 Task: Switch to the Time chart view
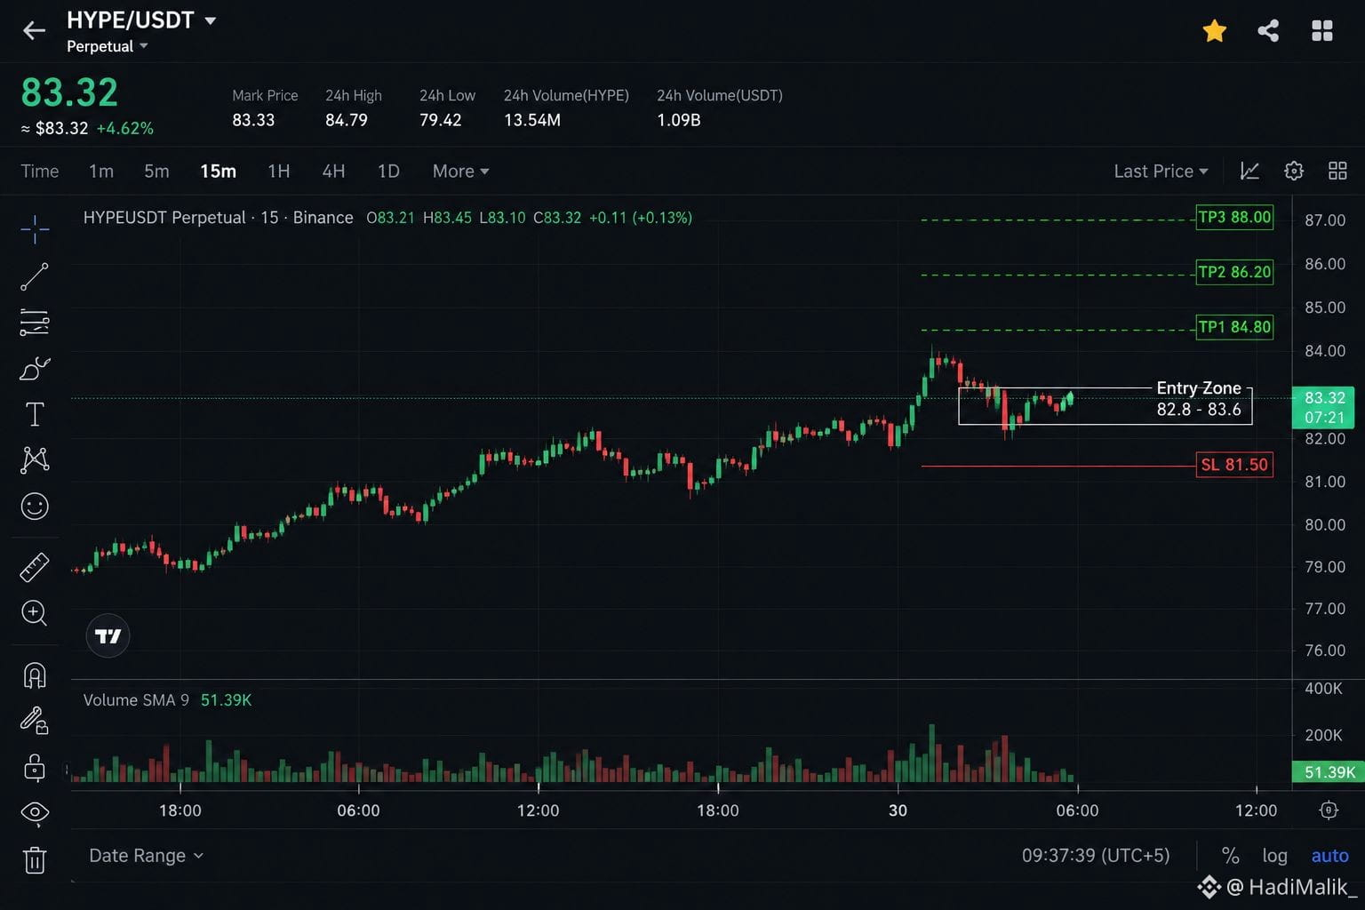[40, 171]
